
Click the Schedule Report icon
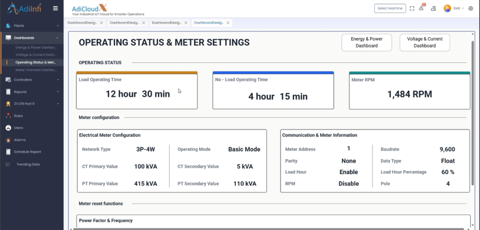pyautogui.click(x=8, y=152)
